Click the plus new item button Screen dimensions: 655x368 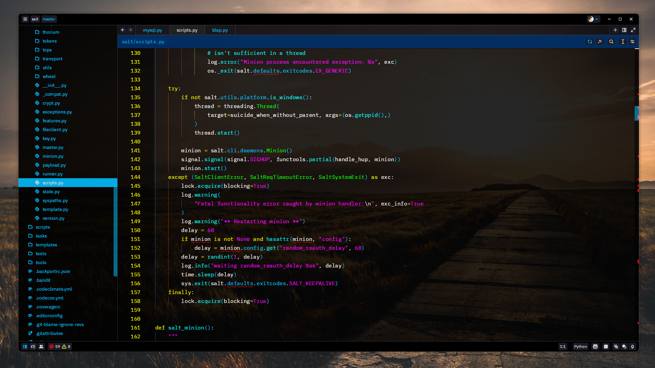pos(615,30)
